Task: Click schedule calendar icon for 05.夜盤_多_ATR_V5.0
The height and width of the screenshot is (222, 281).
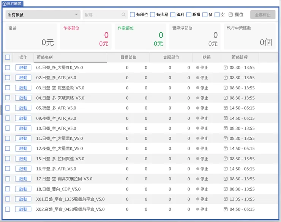Action: coord(226,108)
